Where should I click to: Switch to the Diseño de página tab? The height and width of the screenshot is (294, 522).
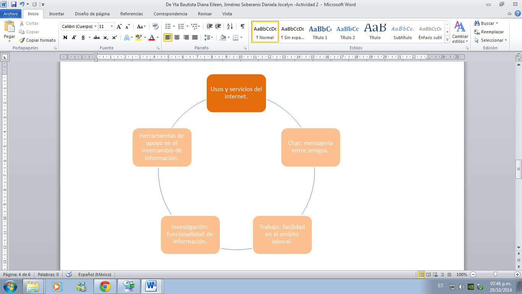(x=92, y=14)
